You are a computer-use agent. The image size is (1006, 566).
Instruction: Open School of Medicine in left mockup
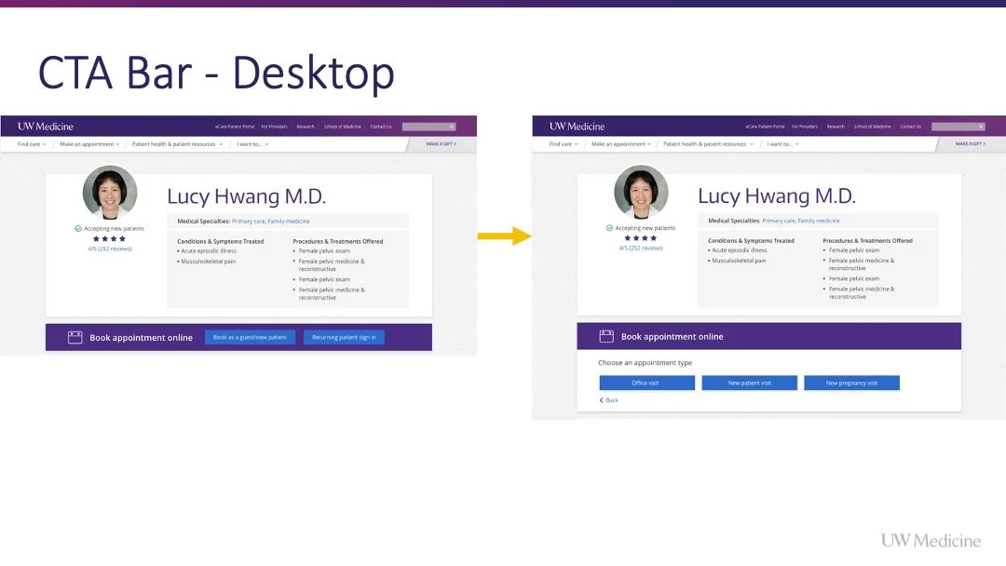343,127
